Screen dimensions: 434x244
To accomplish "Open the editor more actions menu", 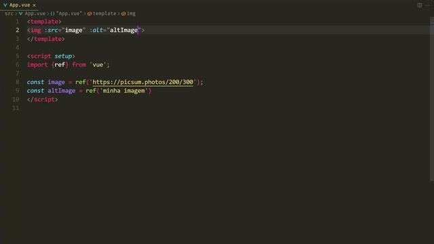I will pos(427,5).
